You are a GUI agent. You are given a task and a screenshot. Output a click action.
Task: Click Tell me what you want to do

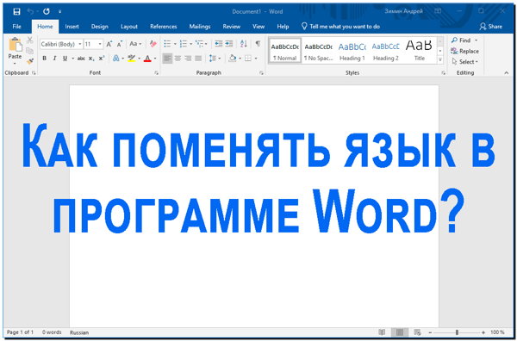pyautogui.click(x=341, y=27)
